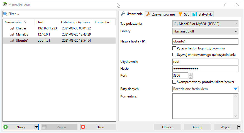Click the magnifier icon in the filter box
Screen dimensions: 244x133
click(x=5, y=14)
